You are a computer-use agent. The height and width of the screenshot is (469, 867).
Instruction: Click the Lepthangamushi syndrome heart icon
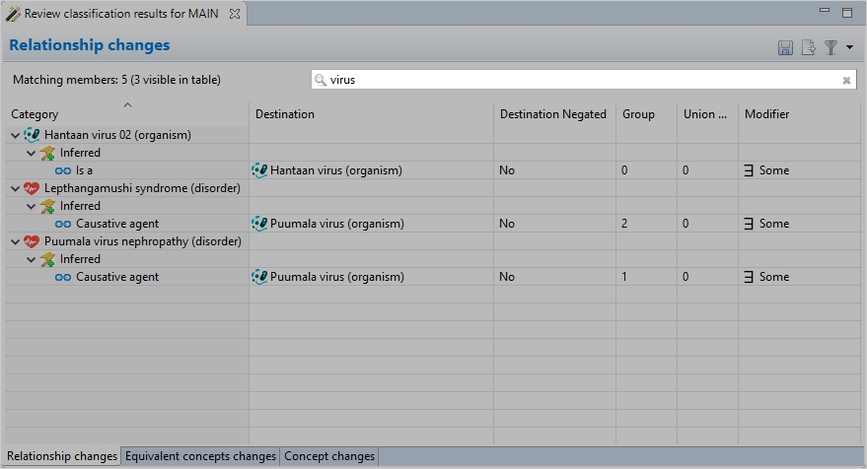(x=32, y=188)
